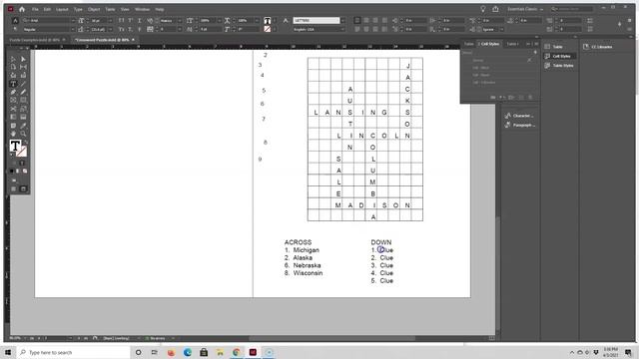Select the Gradient Feather tool
Screen dimensions: 639x359
23,117
